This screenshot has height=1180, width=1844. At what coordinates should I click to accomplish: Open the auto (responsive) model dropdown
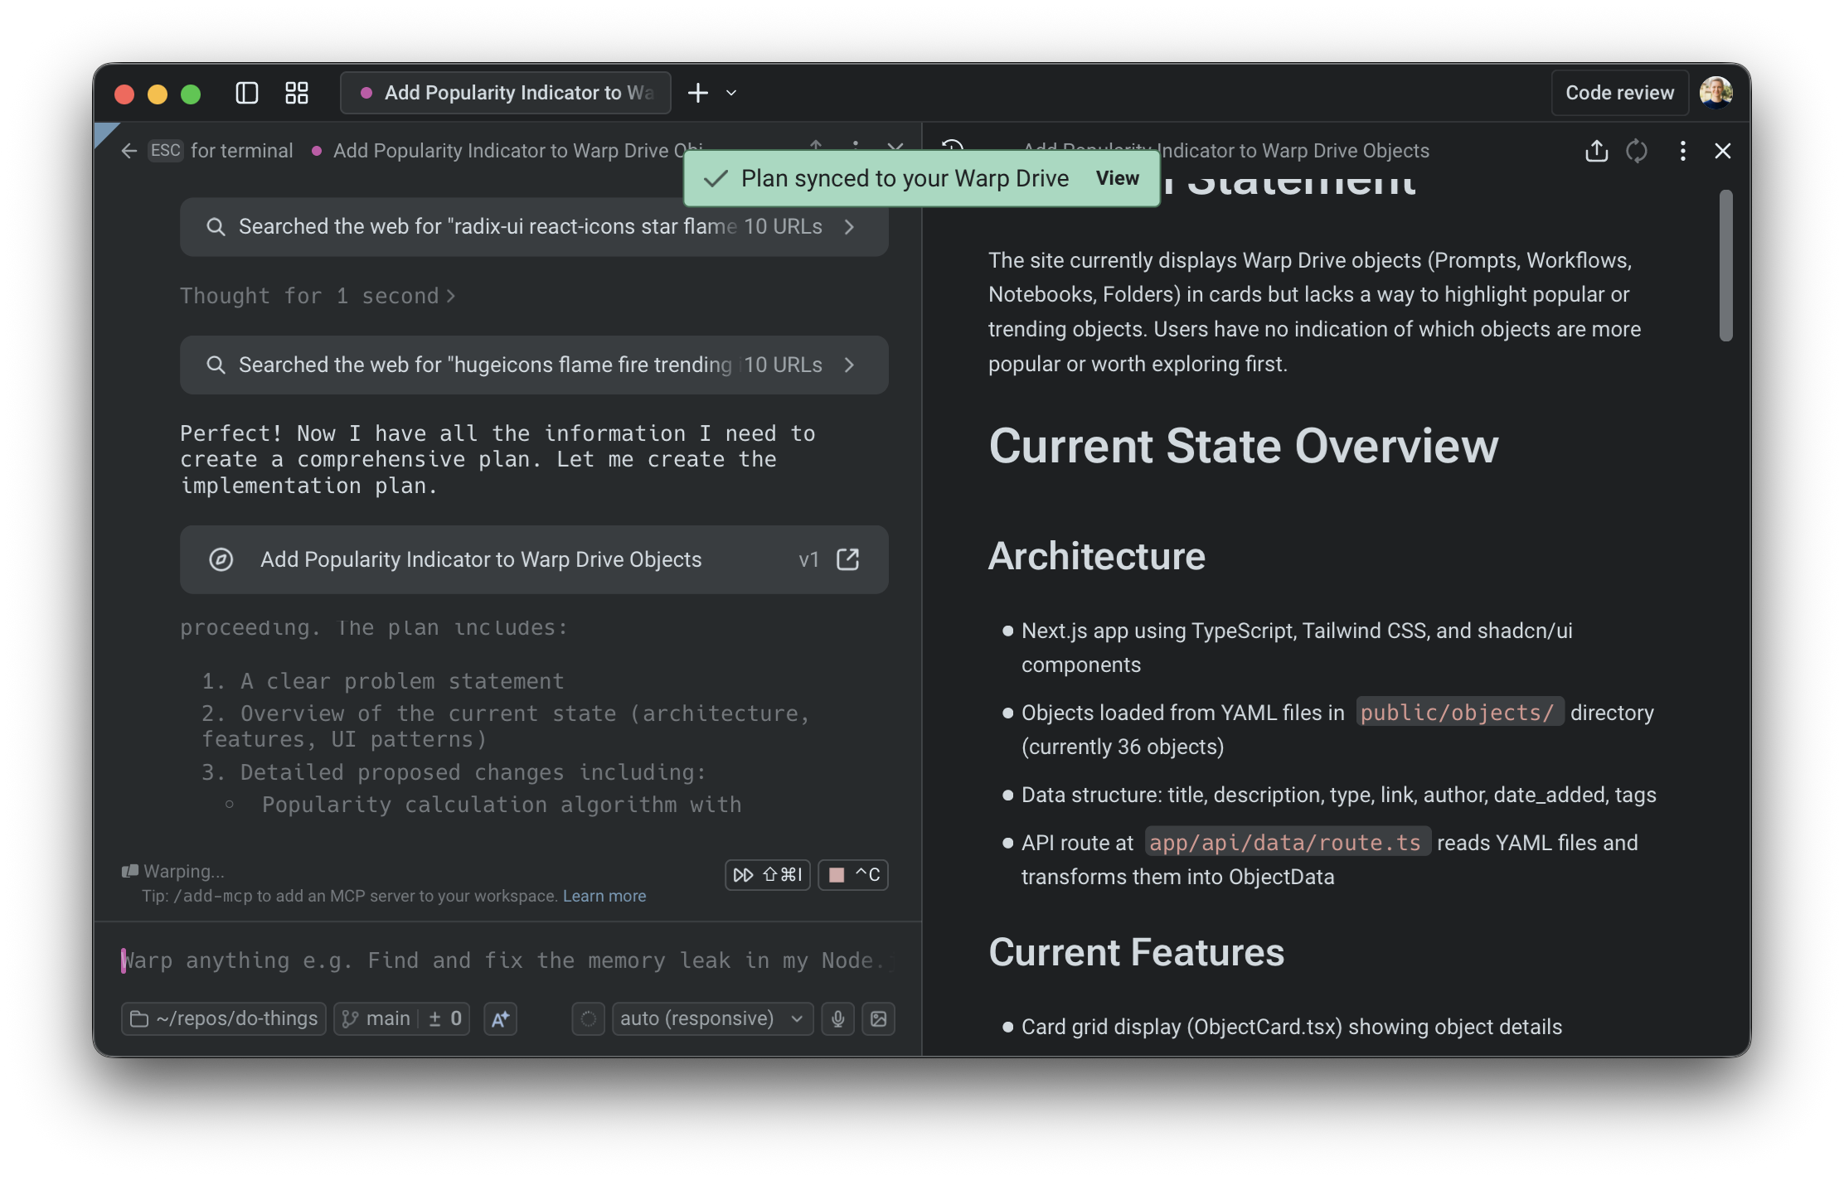(x=711, y=1018)
